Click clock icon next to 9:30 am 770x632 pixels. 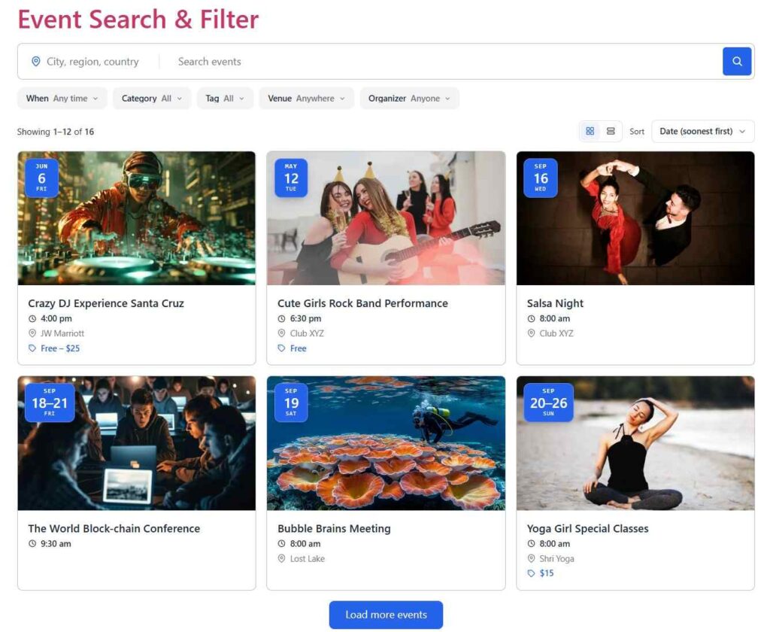32,543
